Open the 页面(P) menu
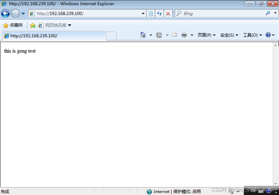 coord(206,35)
